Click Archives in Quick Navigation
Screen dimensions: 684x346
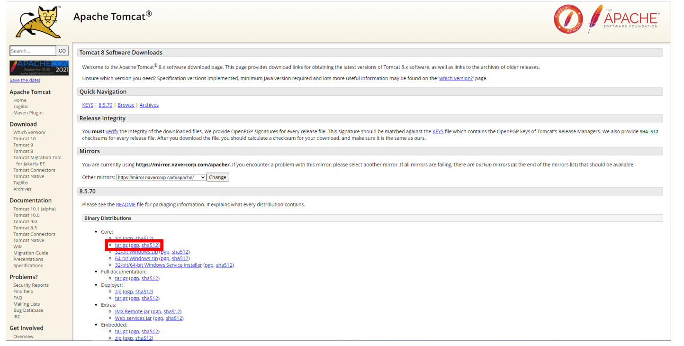[x=149, y=105]
